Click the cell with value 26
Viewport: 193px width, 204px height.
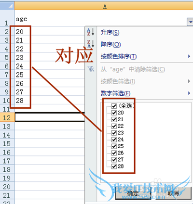pos(50,83)
